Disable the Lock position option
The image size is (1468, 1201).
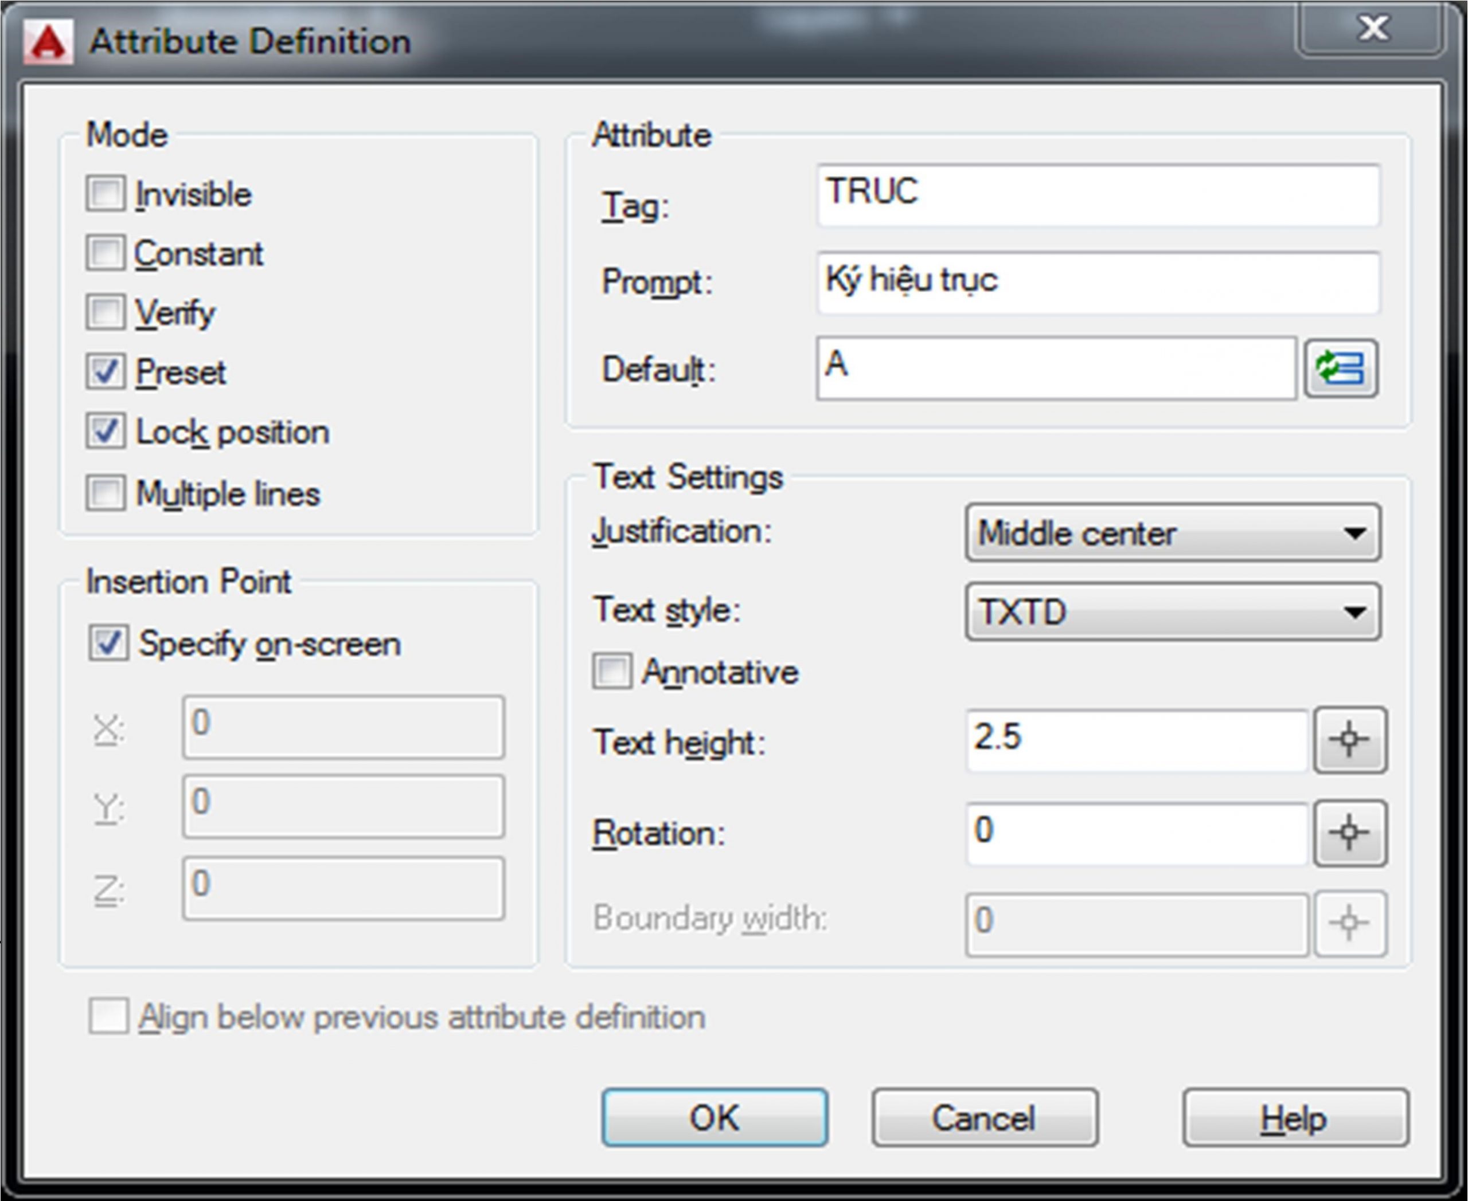(106, 431)
